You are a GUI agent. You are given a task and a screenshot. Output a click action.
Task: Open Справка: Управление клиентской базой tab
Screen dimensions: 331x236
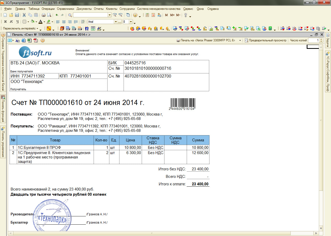[x=3, y=62]
